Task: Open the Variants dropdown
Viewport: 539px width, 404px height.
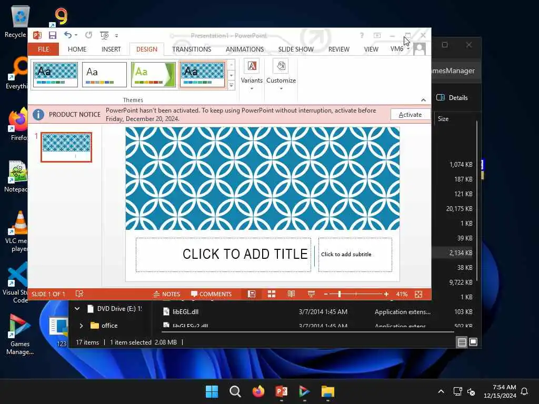Action: 252,75
